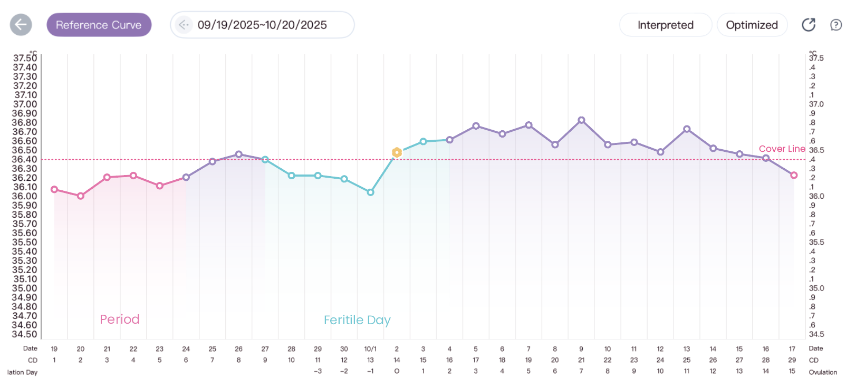Toggle the Reference Curve display
This screenshot has width=846, height=378.
99,24
